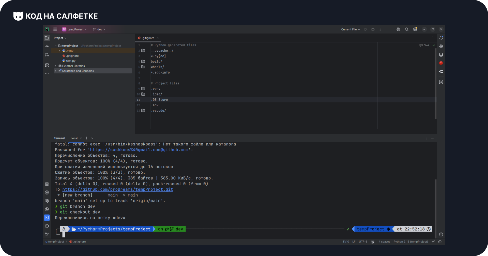This screenshot has width=488, height=256.
Task: Select the Terminal tool window icon
Action: tap(47, 218)
